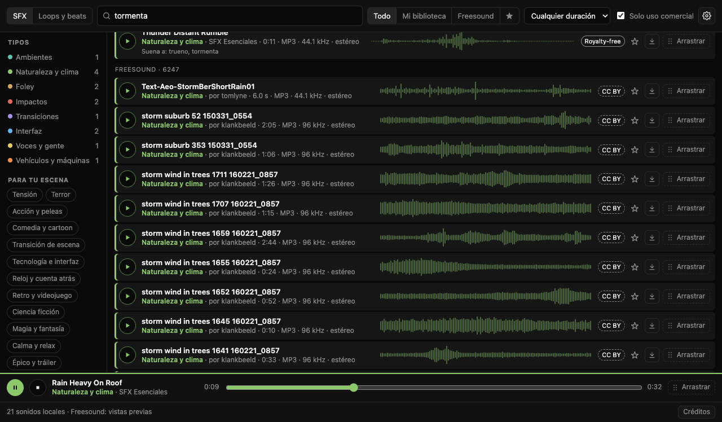Open settings gear in top bar
This screenshot has height=422, width=722.
(x=707, y=16)
